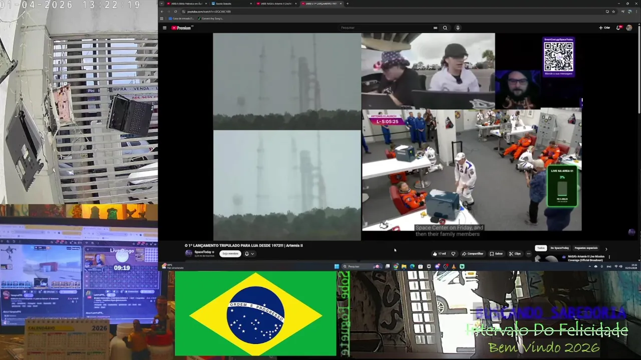The image size is (641, 360).
Task: Switch to NASA's Artemis II Live tab
Action: (x=275, y=3)
